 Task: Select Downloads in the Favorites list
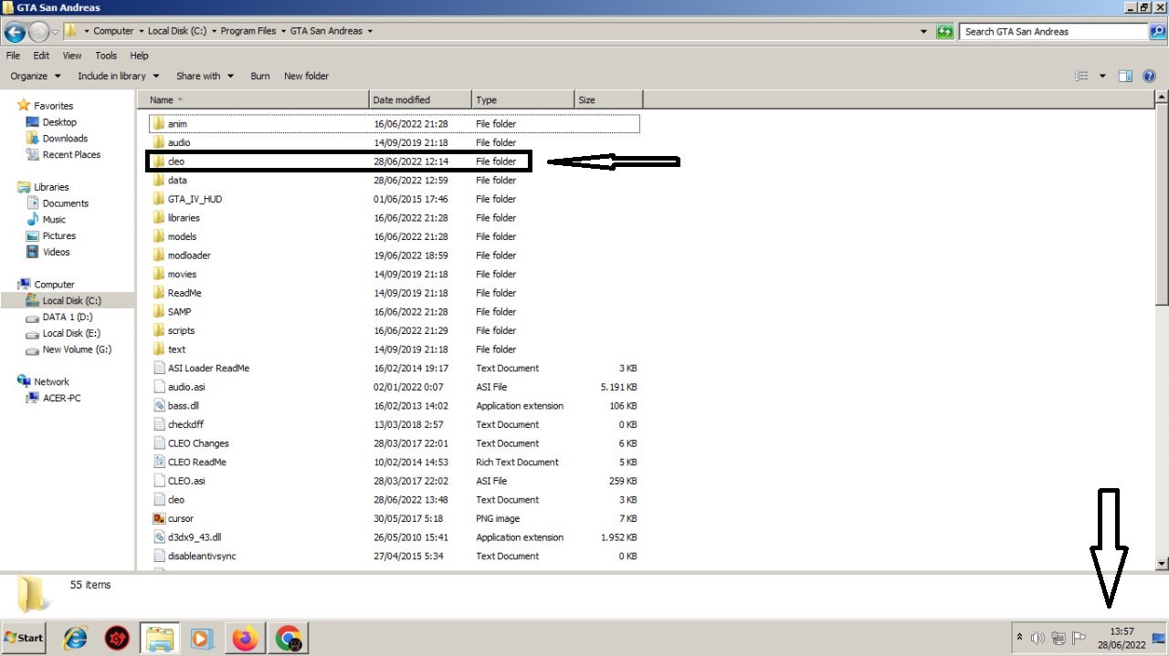65,139
